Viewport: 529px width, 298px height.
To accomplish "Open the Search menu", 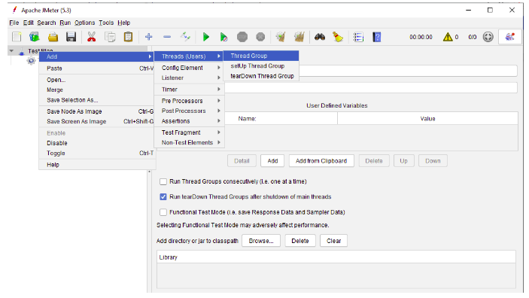I will pos(47,23).
